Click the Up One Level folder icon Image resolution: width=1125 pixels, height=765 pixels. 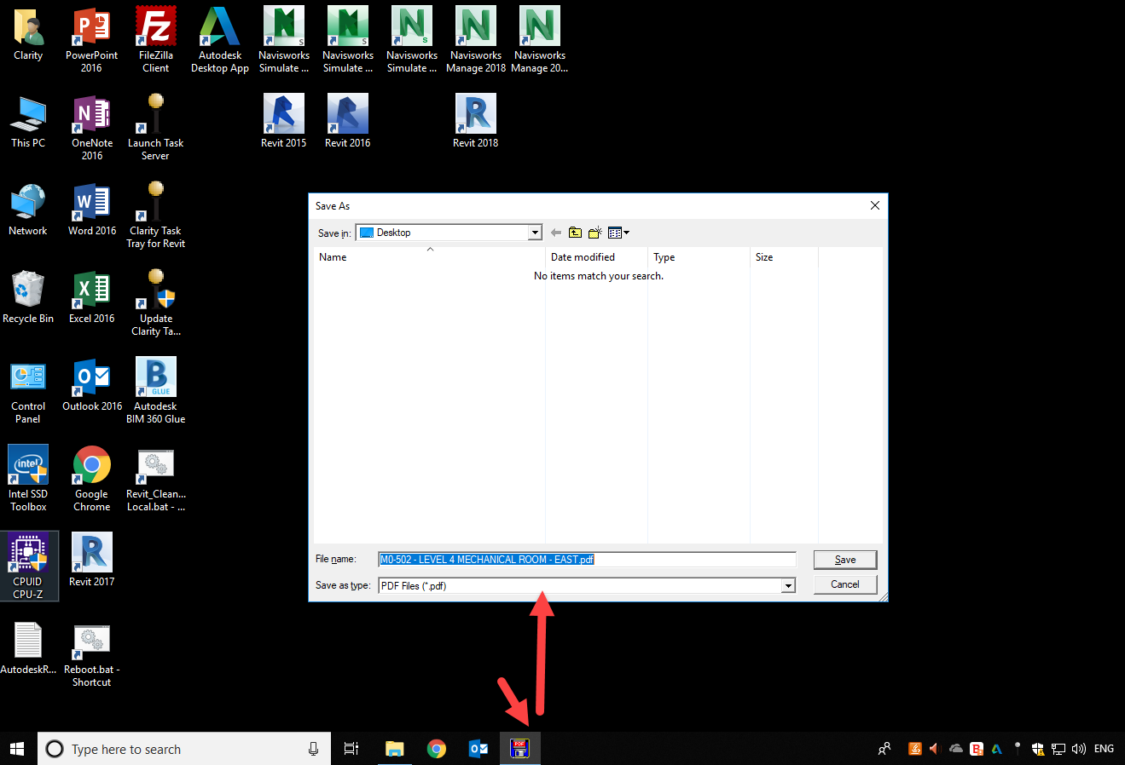(x=575, y=233)
